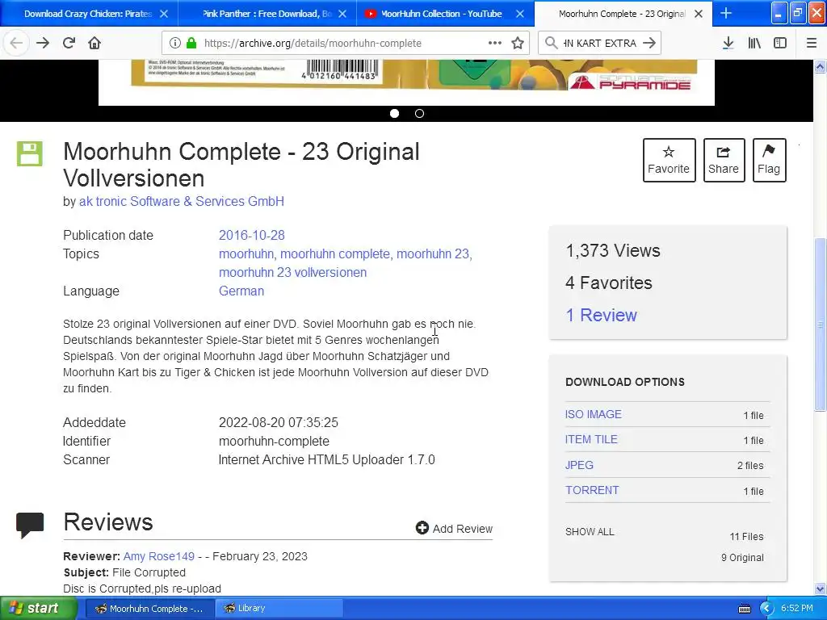The image size is (827, 620).
Task: Click the moorhuhn 23 topic link
Action: click(433, 254)
